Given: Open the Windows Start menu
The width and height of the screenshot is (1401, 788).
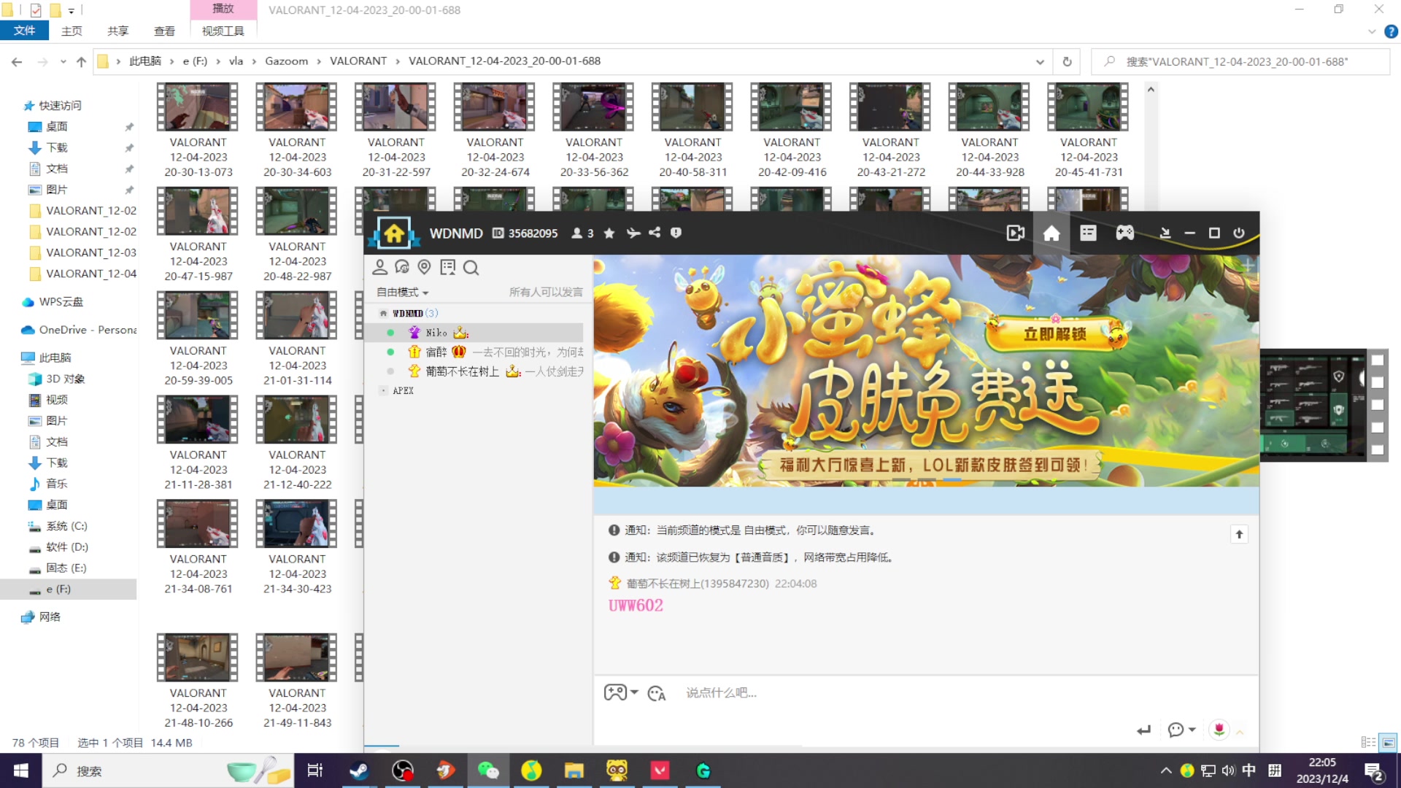Looking at the screenshot, I should [x=20, y=770].
